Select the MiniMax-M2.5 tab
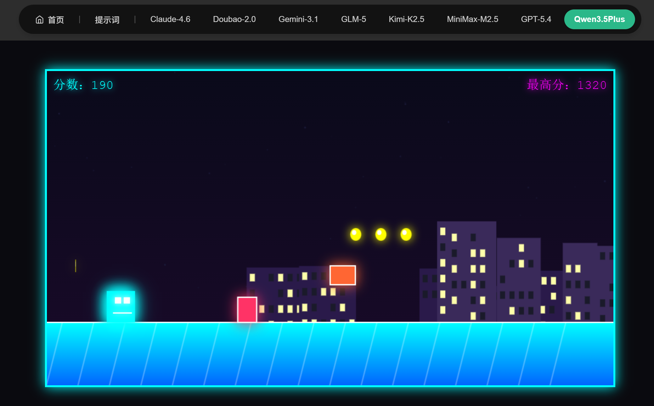The height and width of the screenshot is (406, 654). (x=472, y=19)
